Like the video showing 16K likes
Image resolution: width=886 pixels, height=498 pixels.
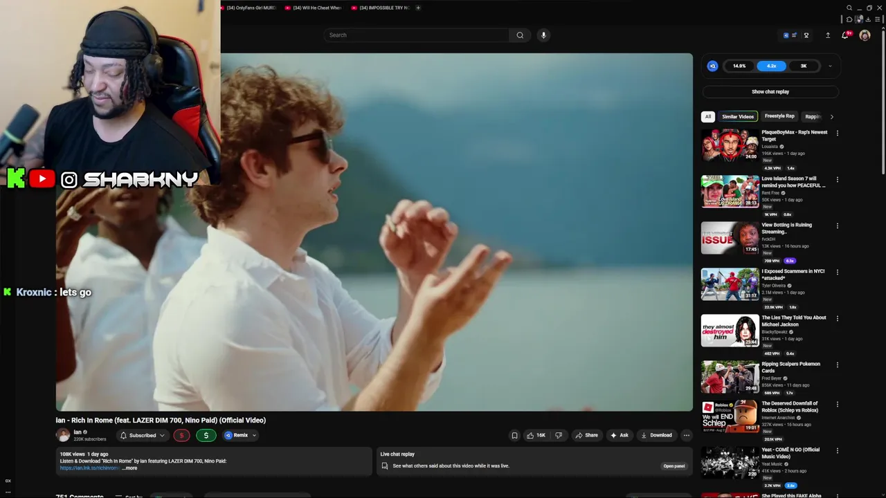coord(536,435)
